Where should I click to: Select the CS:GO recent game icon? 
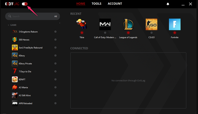tap(151, 25)
